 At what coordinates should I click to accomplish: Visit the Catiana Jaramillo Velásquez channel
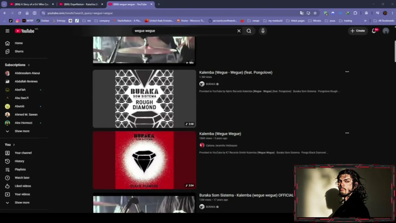coord(222,146)
